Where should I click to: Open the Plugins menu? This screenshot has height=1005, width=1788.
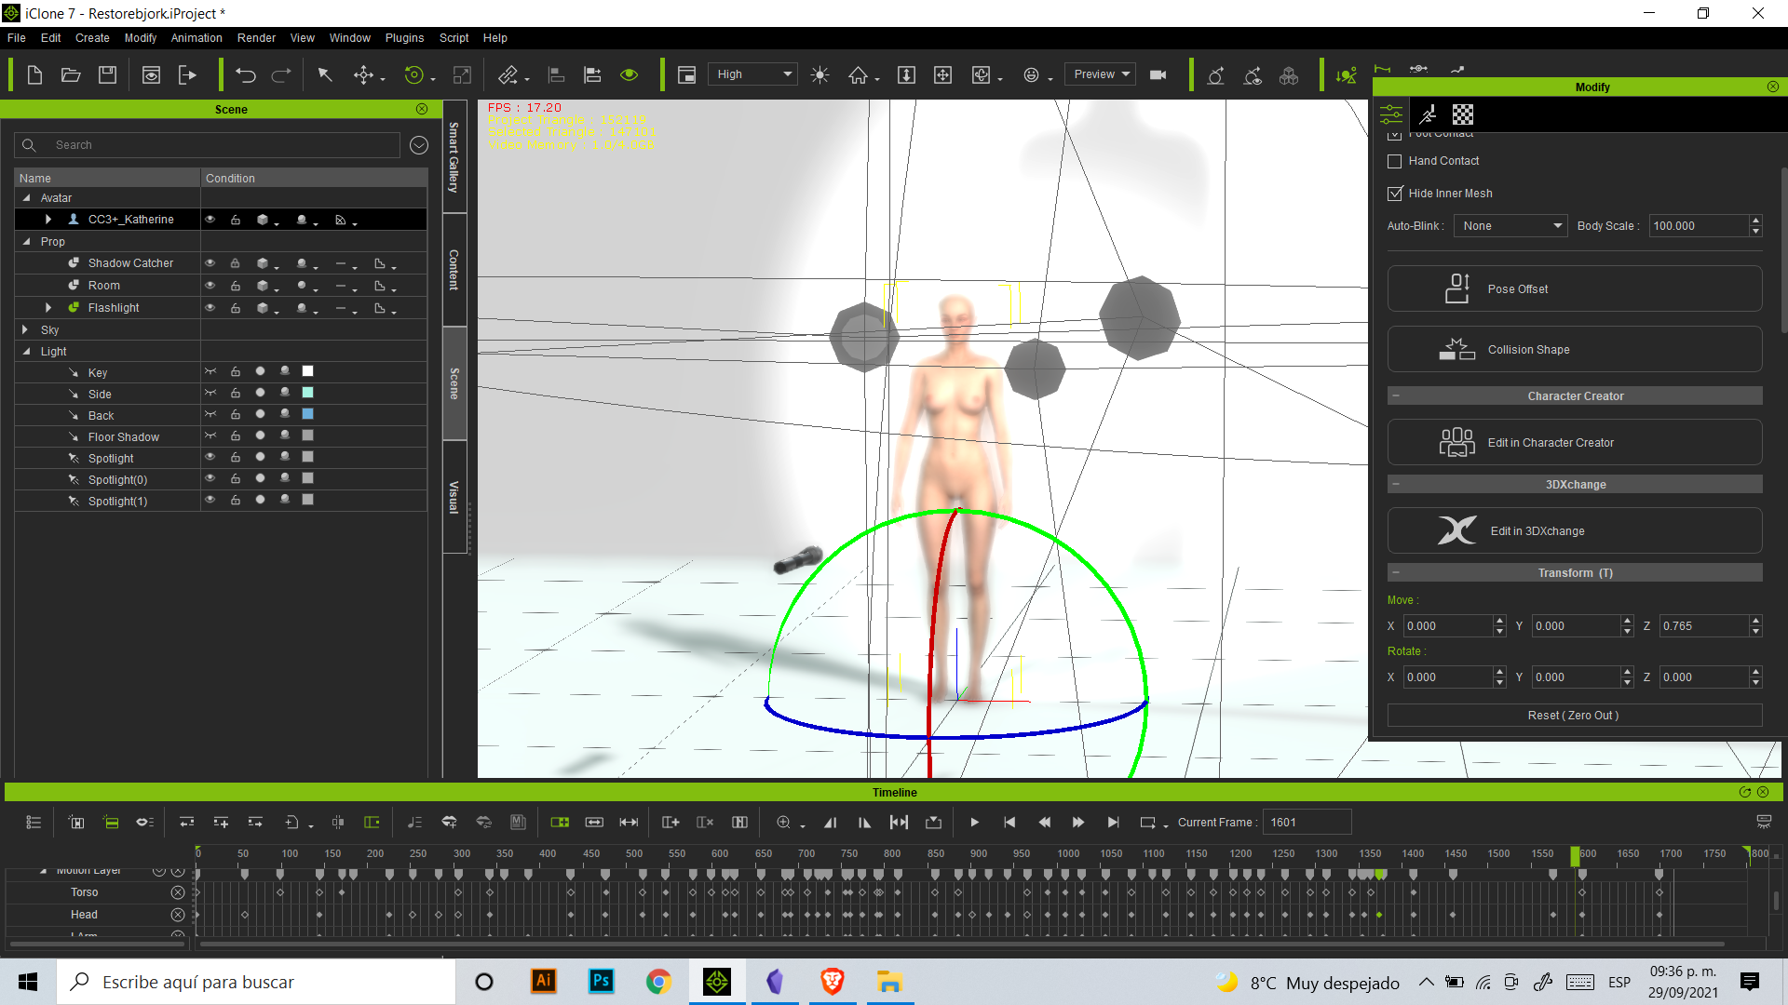(x=404, y=38)
